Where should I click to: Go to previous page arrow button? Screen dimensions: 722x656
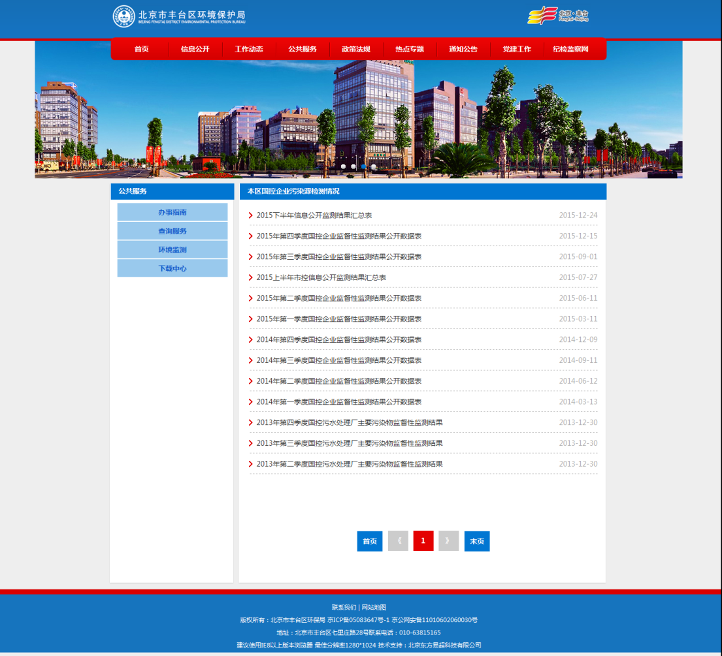point(398,541)
